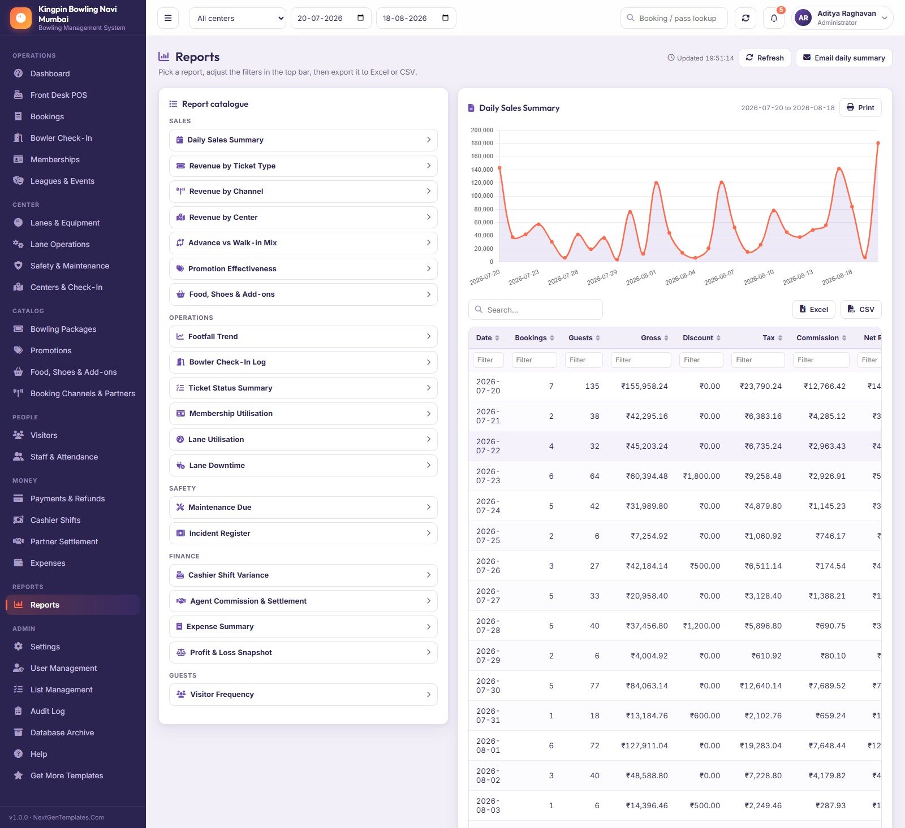
Task: Click Email daily summary button
Action: [x=844, y=58]
